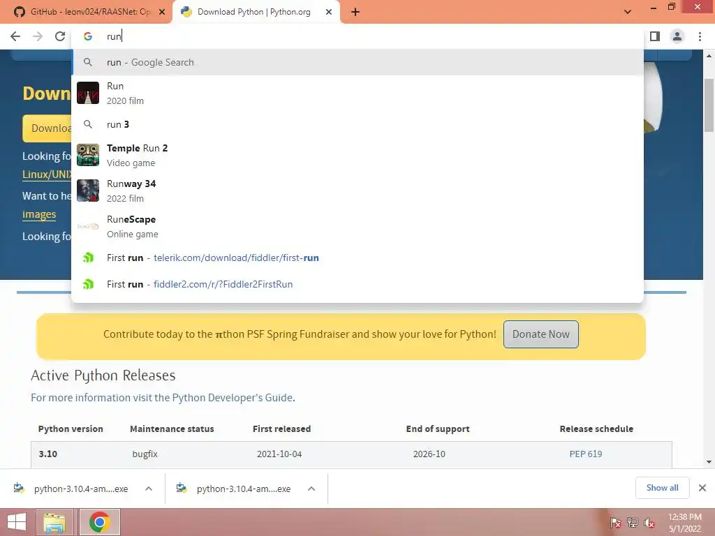Close the GitHub RAASNet tab
The height and width of the screenshot is (536, 715).
(162, 12)
